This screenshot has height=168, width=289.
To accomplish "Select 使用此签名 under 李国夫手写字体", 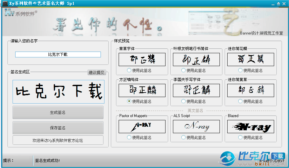I will coord(184,101).
